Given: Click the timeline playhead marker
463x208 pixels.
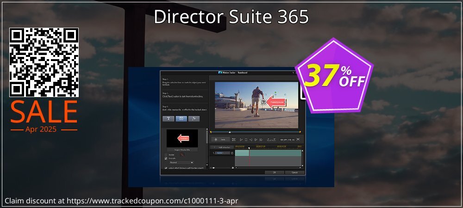Looking at the screenshot, I should (249, 148).
